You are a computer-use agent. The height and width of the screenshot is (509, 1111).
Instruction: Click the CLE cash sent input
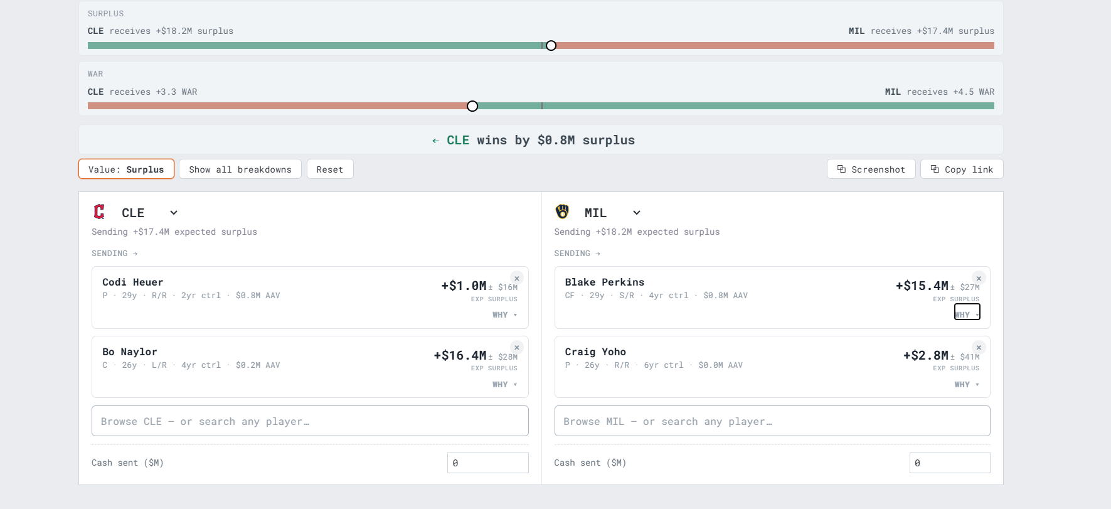(x=487, y=463)
